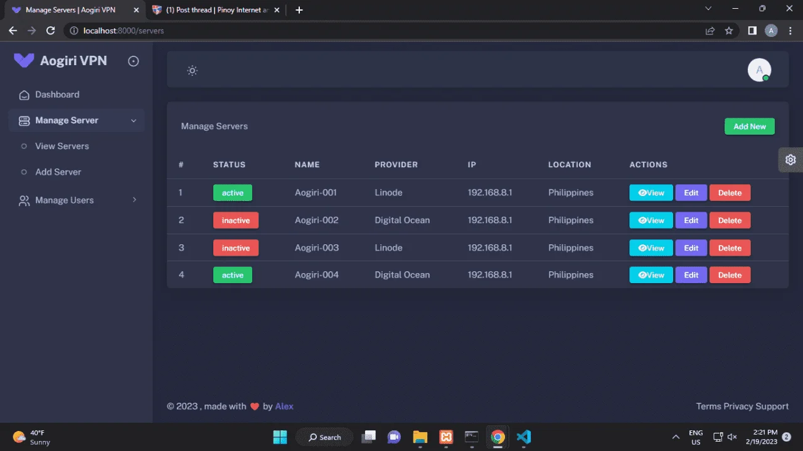The height and width of the screenshot is (451, 803).
Task: Collapse the Manage Server menu chevron
Action: click(134, 120)
